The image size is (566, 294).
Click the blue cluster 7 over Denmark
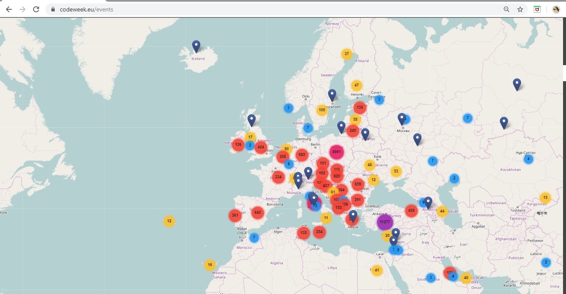coord(308,128)
